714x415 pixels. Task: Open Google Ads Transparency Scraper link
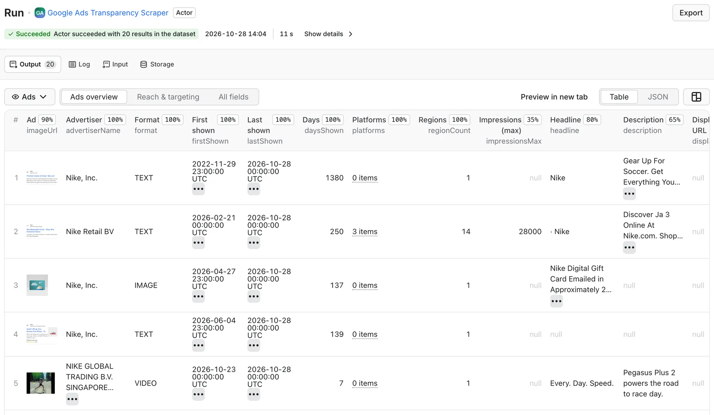[108, 13]
